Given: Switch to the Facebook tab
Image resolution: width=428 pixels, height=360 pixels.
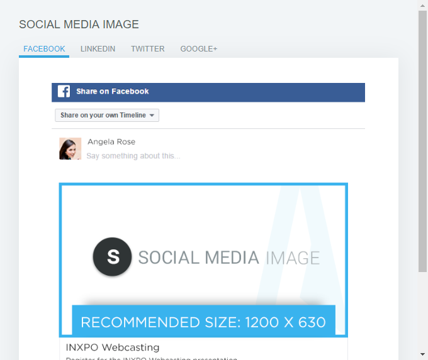Looking at the screenshot, I should coord(44,49).
